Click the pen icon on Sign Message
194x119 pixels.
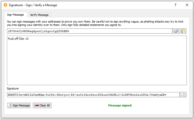click(10, 105)
